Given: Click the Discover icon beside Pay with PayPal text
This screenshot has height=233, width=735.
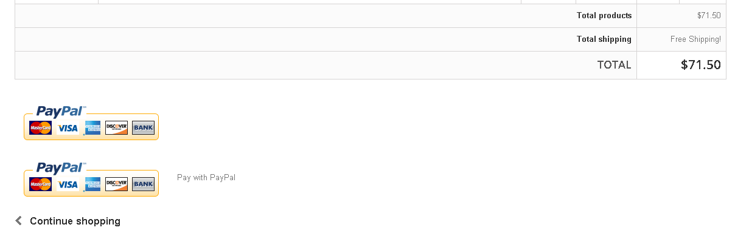Looking at the screenshot, I should (116, 184).
